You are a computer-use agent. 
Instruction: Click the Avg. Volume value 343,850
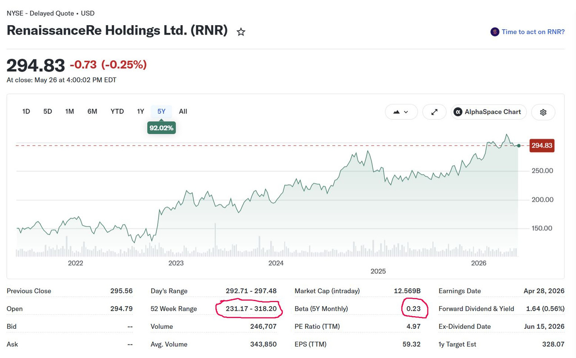263,344
